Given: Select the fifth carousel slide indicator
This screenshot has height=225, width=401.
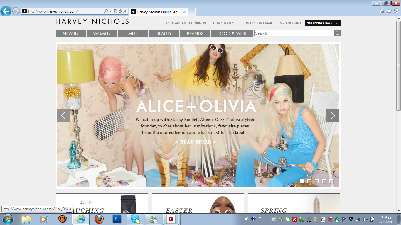Looking at the screenshot, I should pos(331,181).
